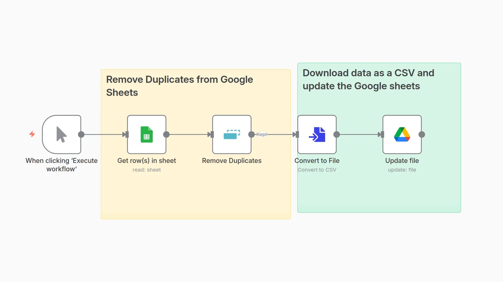Click the 'read: sheet' subtitle text
The image size is (503, 282).
(146, 170)
